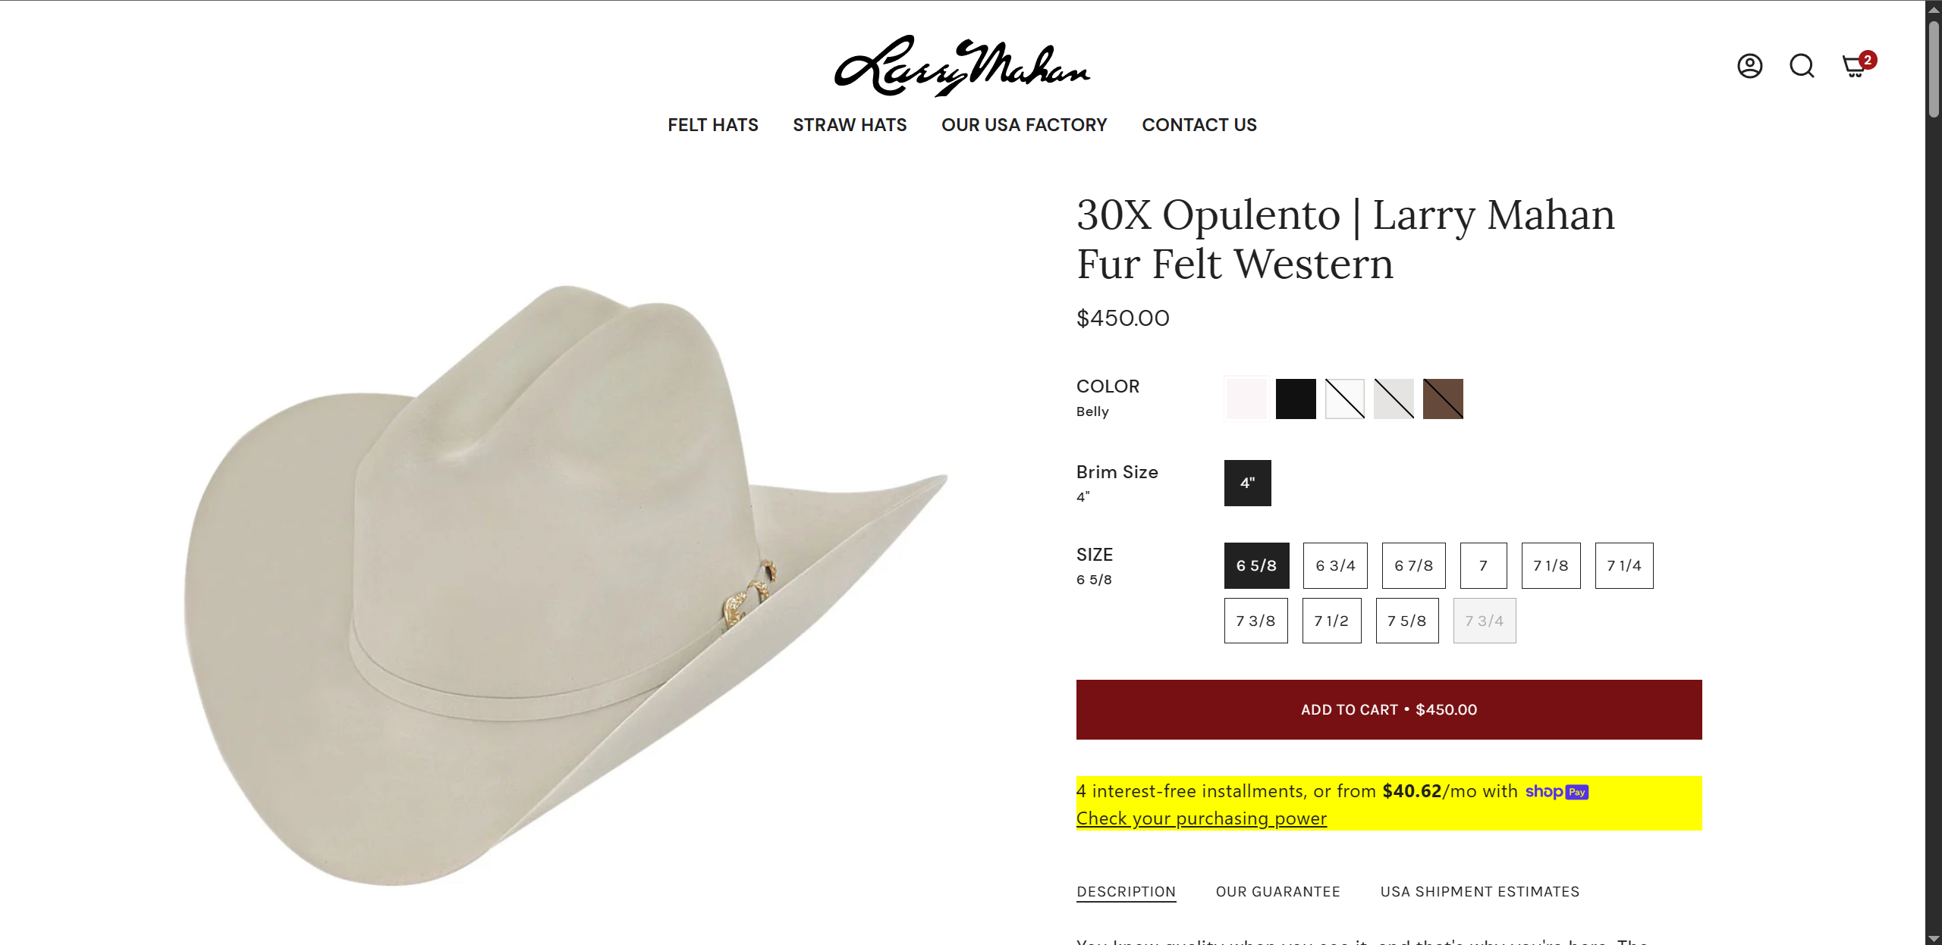Choose the Belly light color swatch
This screenshot has width=1942, height=945.
click(x=1246, y=399)
